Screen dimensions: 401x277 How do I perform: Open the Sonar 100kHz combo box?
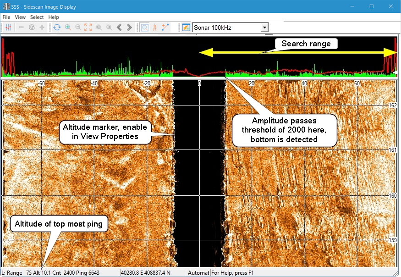coord(226,28)
